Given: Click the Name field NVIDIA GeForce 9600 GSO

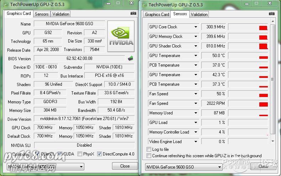Looking at the screenshot, I should point(69,24).
